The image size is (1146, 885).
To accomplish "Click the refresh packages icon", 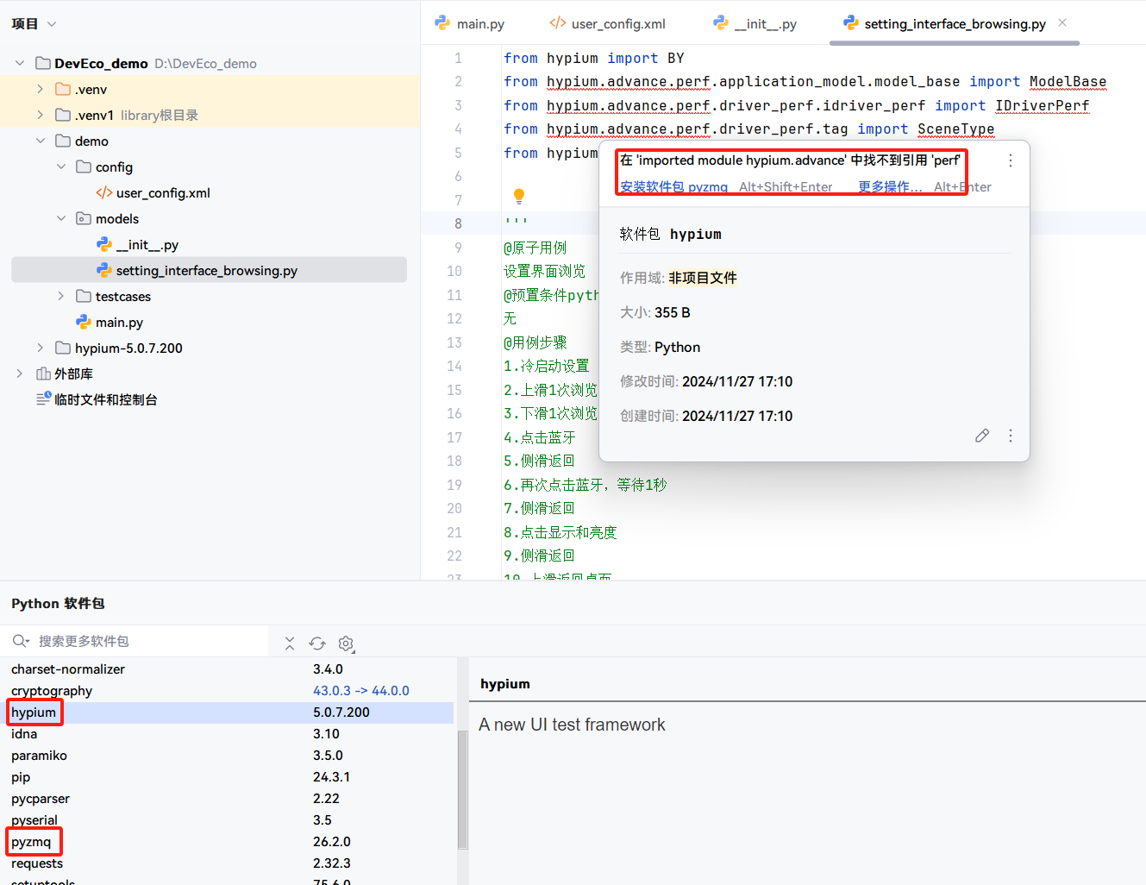I will click(x=317, y=643).
